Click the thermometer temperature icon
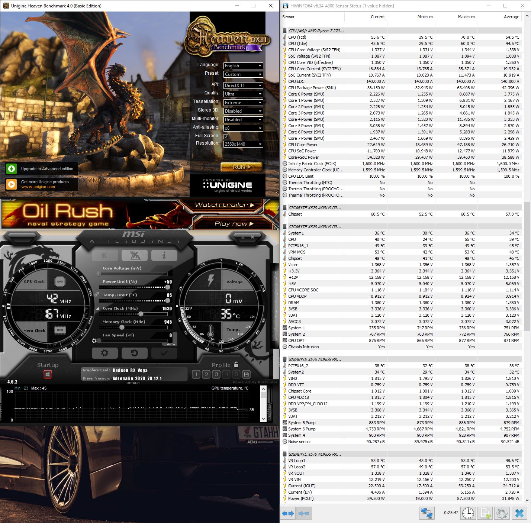531x523 pixels. [210, 330]
